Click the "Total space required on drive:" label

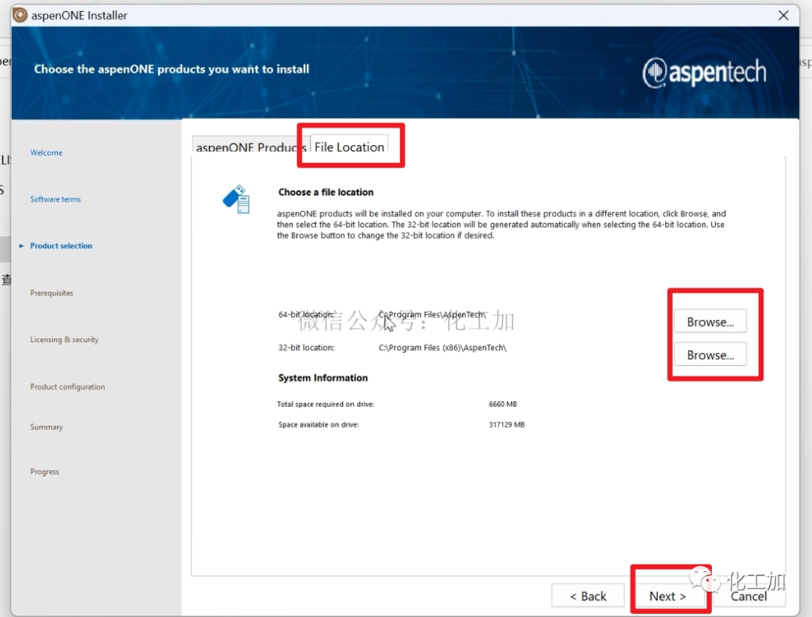(326, 404)
